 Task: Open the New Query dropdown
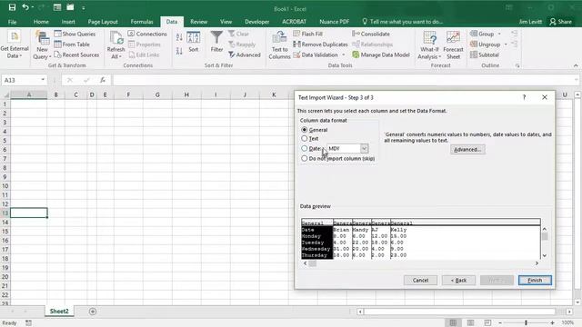tap(43, 46)
